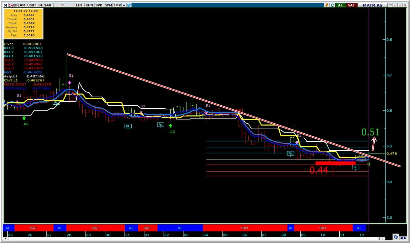410x243 pixels.
Task: Click the blue sync icon at bottom right
Action: (396, 237)
